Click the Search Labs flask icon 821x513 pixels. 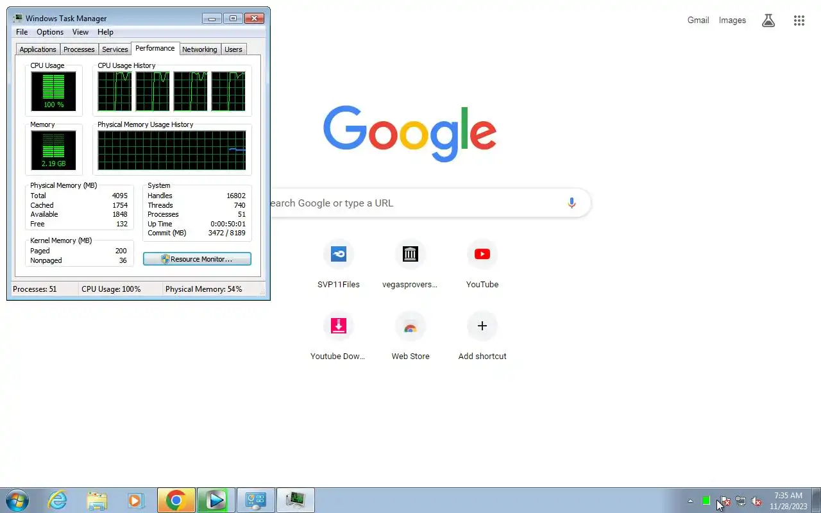point(768,21)
